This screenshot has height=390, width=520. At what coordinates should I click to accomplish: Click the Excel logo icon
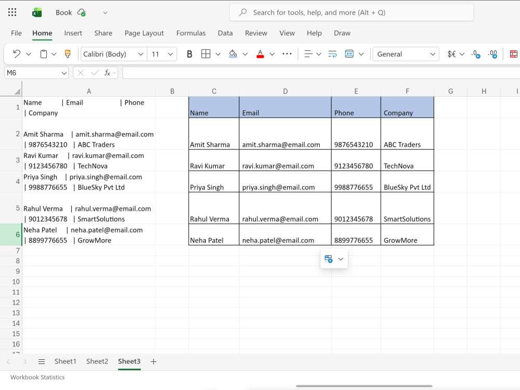[x=37, y=12]
